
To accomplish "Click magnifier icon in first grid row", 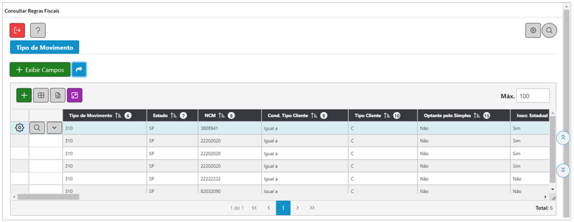I will pyautogui.click(x=37, y=128).
